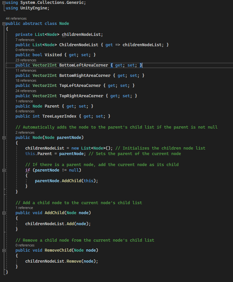Click the 'If there is a parent node' comment
Viewport: 233px width, 282px height.
tap(102, 165)
